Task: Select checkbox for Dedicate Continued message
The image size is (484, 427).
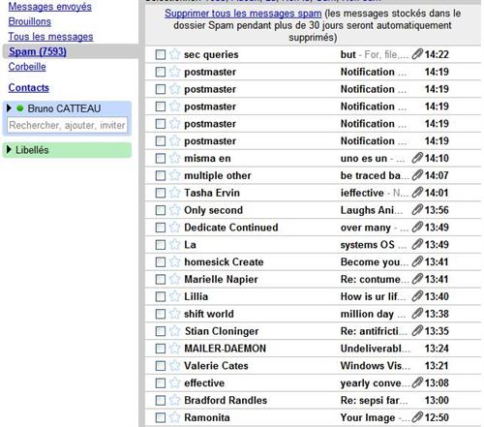Action: (x=161, y=228)
